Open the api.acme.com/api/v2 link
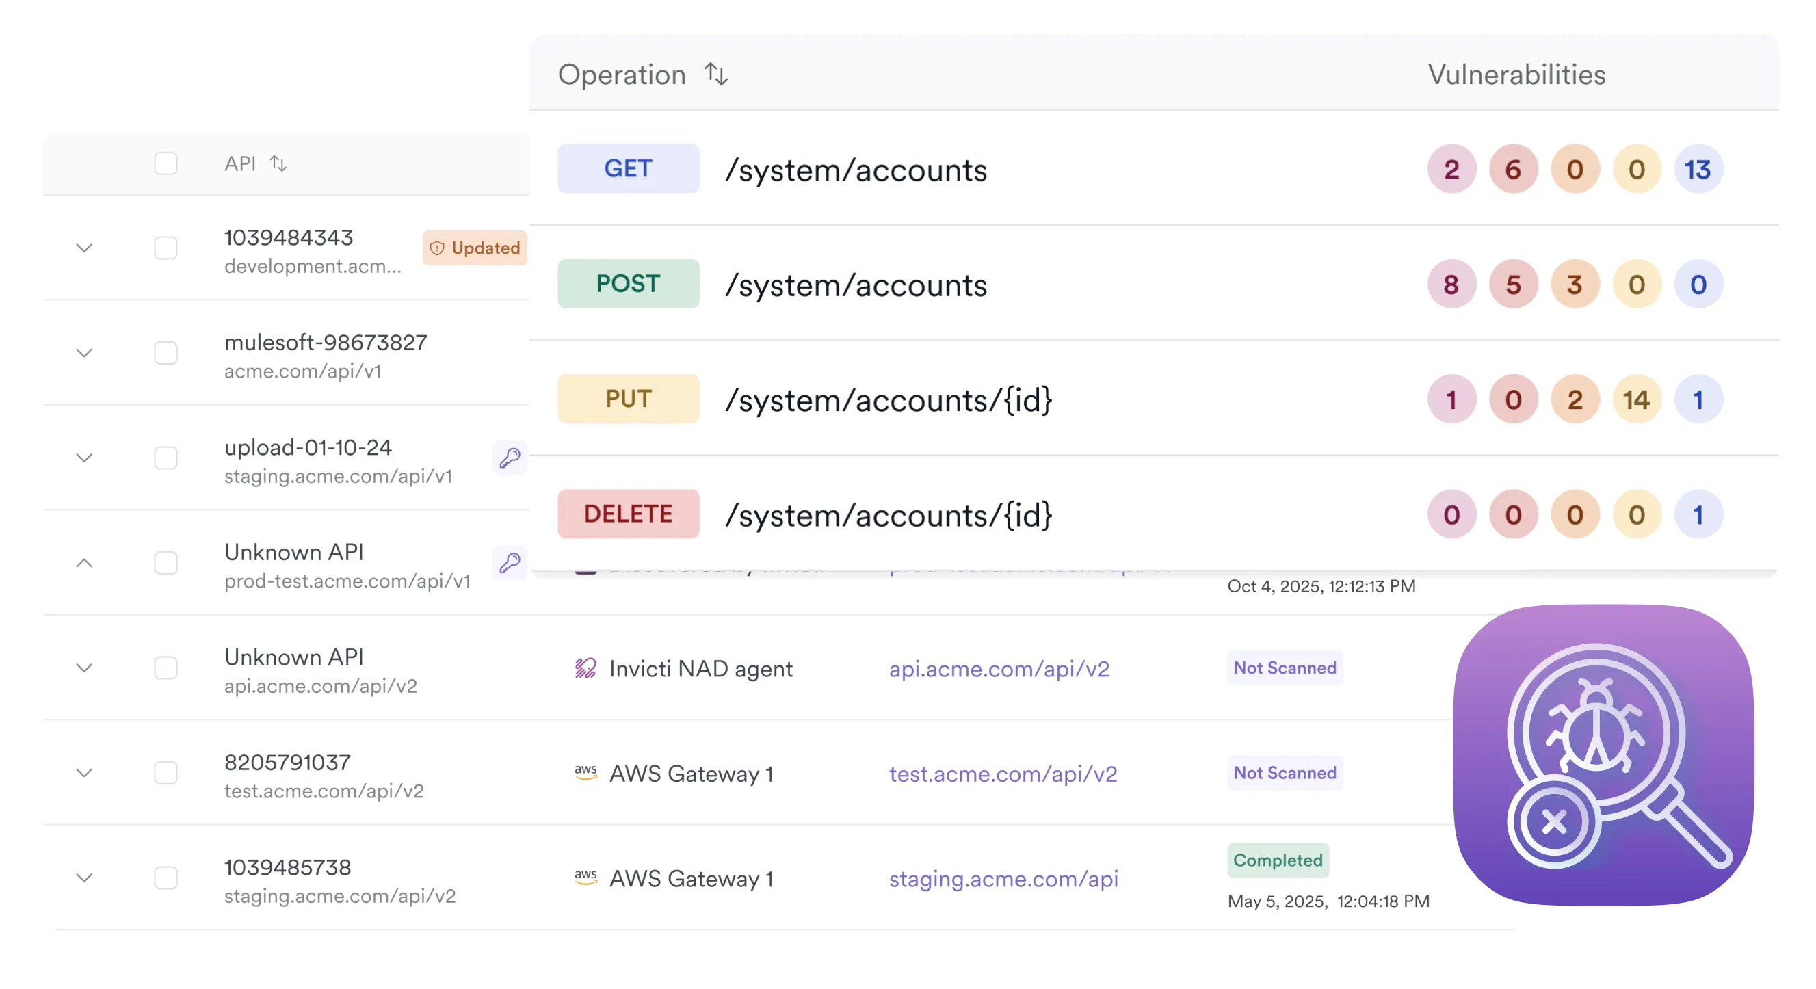 click(x=999, y=668)
